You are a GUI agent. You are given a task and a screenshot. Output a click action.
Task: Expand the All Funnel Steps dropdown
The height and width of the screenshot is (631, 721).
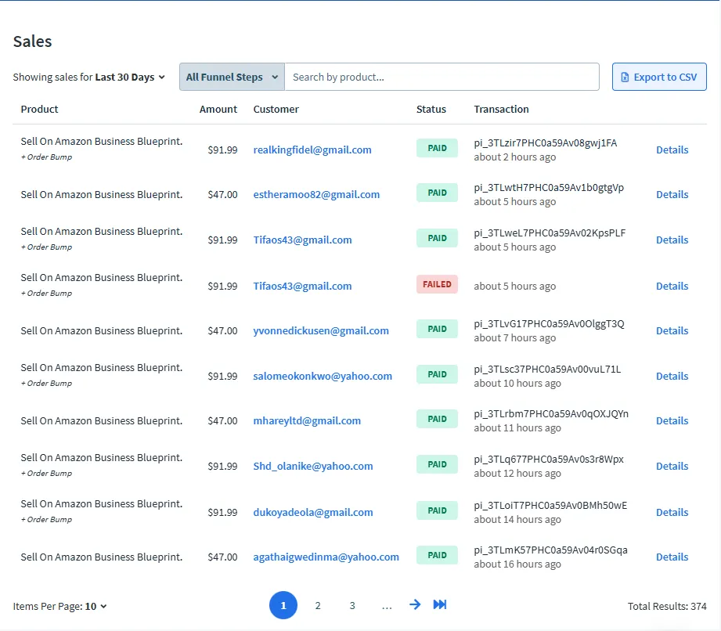pyautogui.click(x=232, y=77)
